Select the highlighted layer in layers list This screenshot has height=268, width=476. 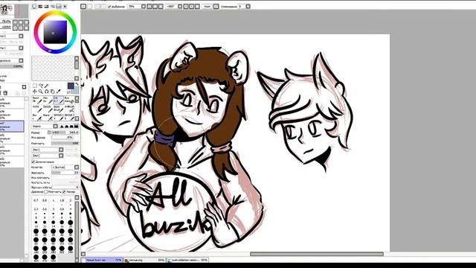point(12,126)
